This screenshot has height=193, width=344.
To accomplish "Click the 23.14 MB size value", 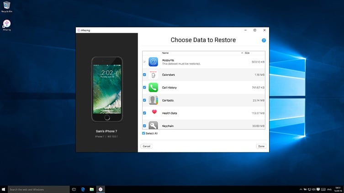I will (x=259, y=100).
